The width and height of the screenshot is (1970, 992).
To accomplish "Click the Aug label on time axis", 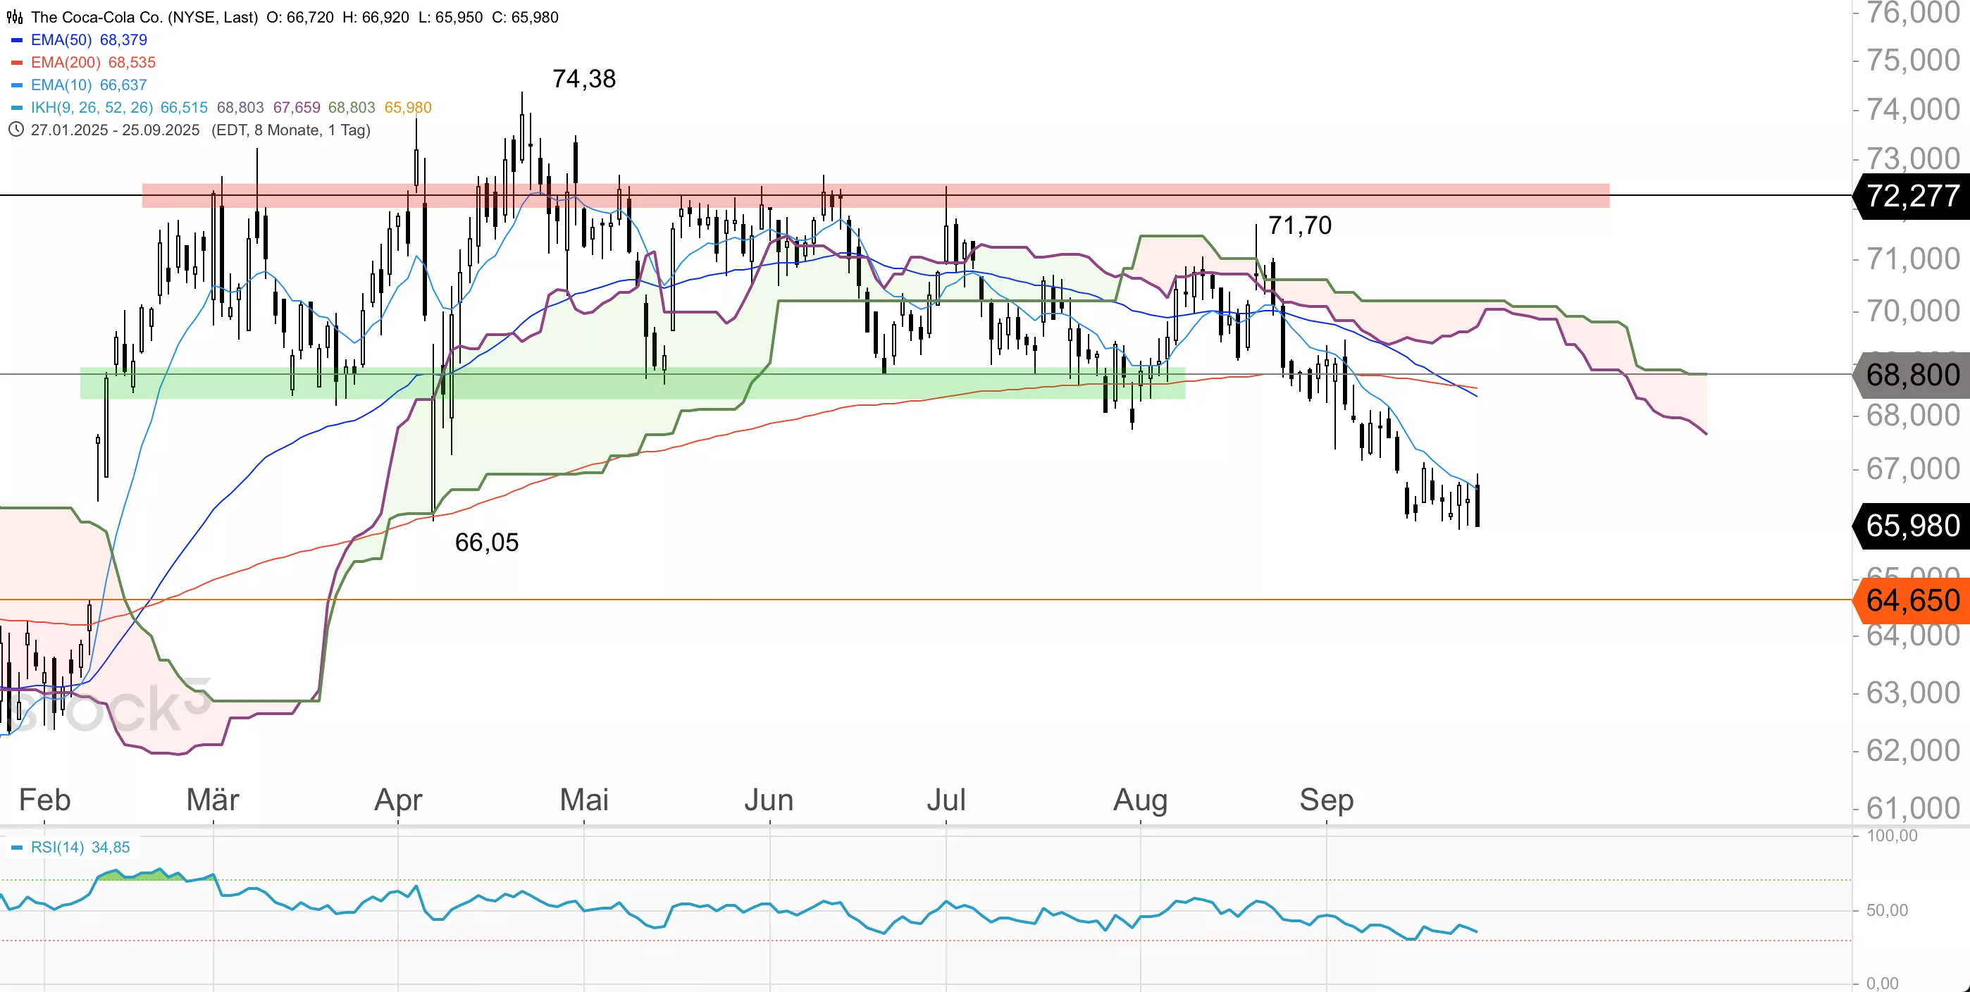I will (x=1139, y=800).
